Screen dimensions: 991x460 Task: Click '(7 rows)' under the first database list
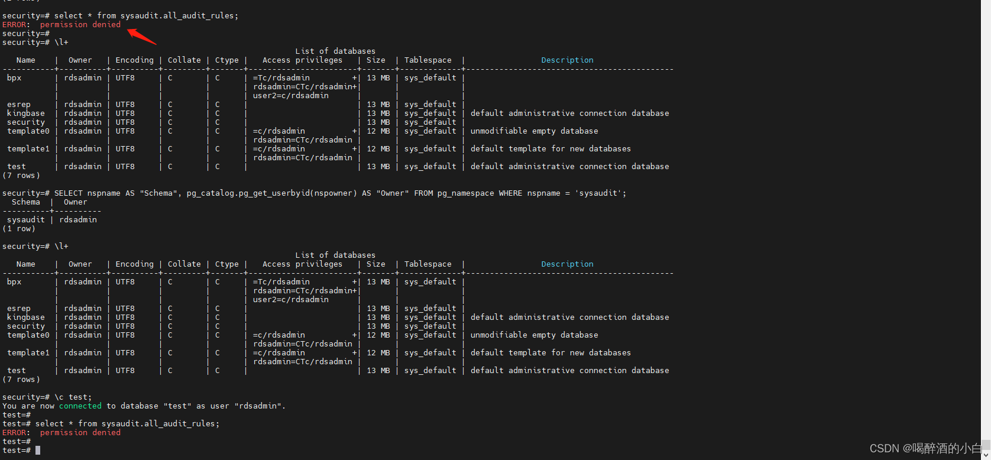point(21,176)
